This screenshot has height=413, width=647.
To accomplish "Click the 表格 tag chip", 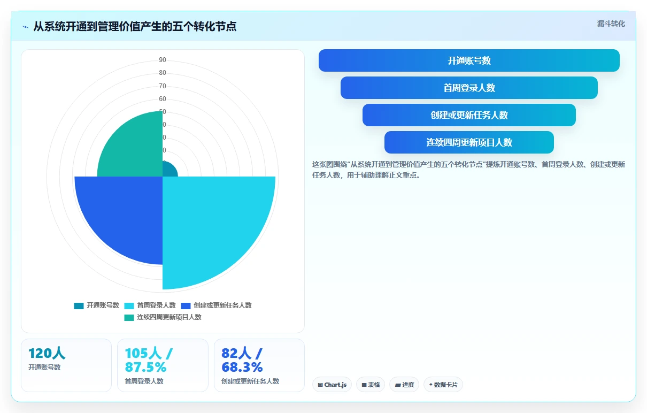I will coord(371,385).
